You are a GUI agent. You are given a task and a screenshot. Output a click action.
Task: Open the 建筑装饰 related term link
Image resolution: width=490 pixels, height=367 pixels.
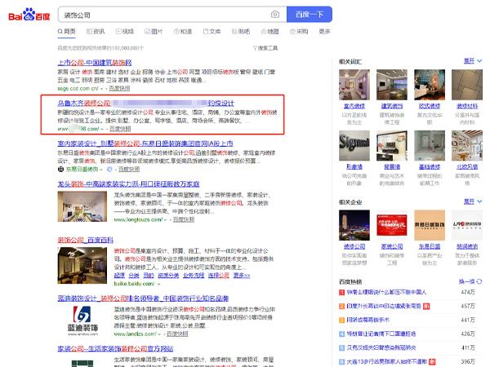click(x=392, y=106)
